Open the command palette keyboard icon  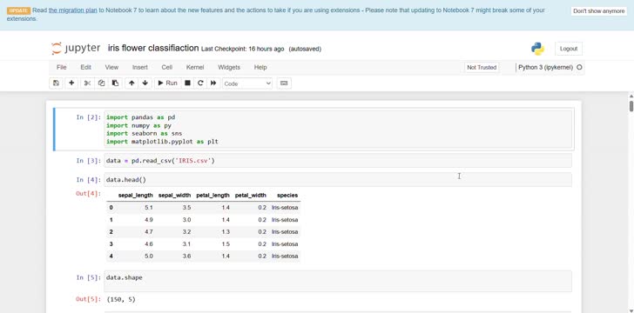284,83
